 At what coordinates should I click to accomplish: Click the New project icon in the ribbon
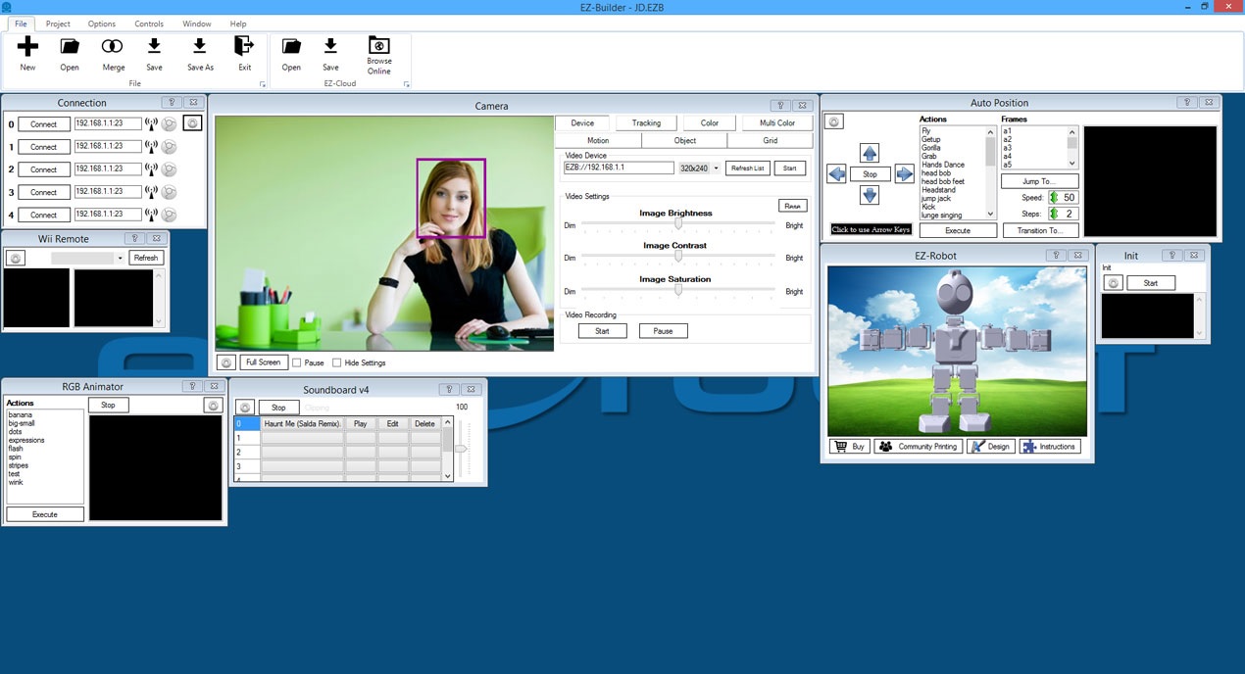[27, 47]
